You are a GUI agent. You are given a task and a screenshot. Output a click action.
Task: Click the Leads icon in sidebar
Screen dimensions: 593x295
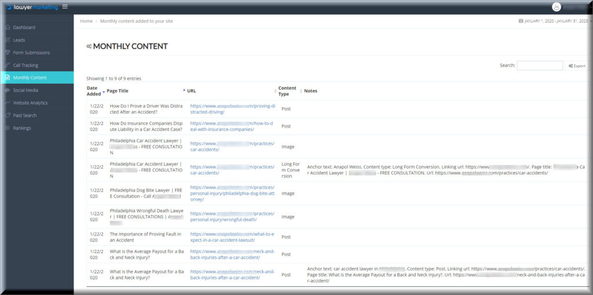pyautogui.click(x=8, y=40)
